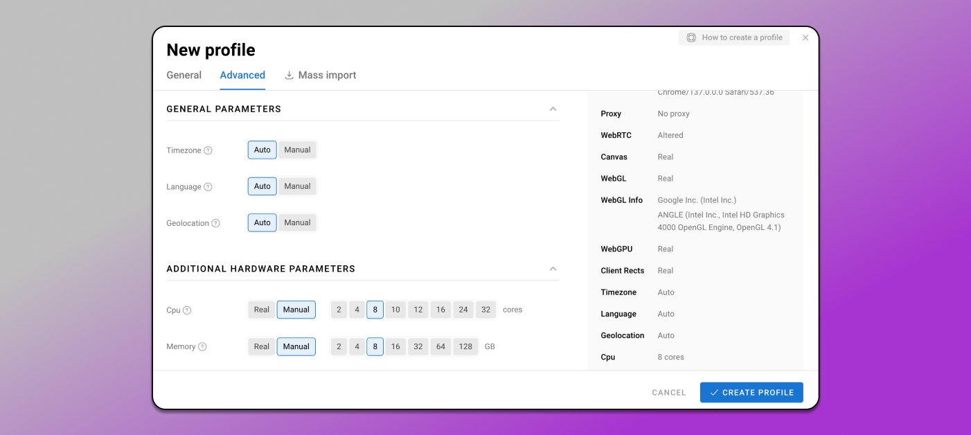Click the 'Canvas' summary label
This screenshot has width=971, height=435.
(x=614, y=157)
